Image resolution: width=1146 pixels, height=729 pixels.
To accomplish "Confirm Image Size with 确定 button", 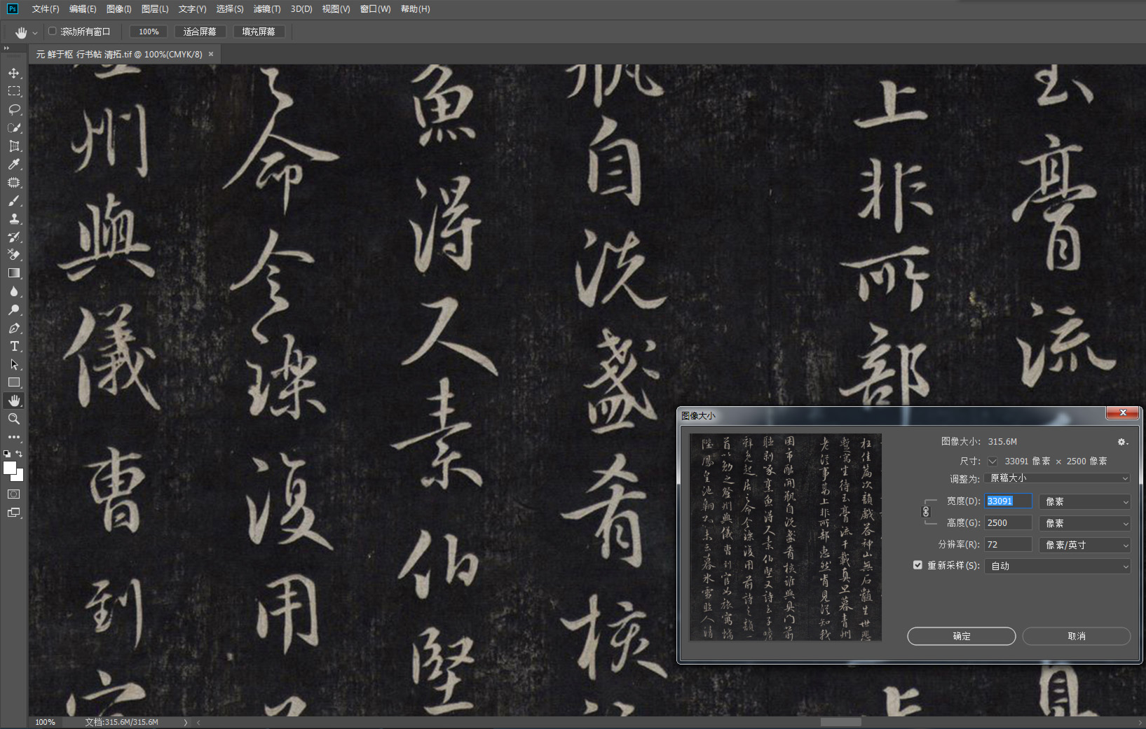I will (962, 636).
